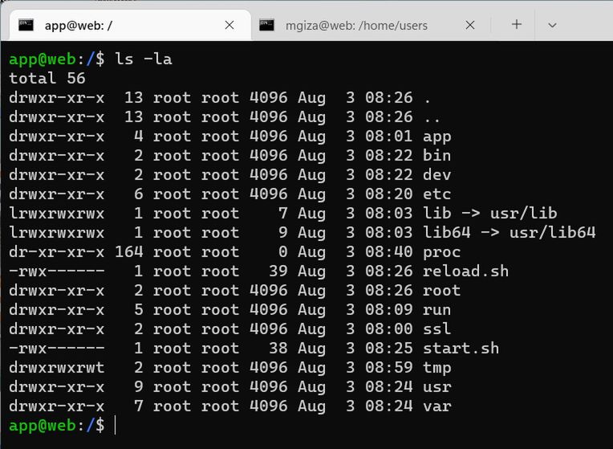Image resolution: width=613 pixels, height=449 pixels.
Task: Click the app directory name
Action: point(437,137)
